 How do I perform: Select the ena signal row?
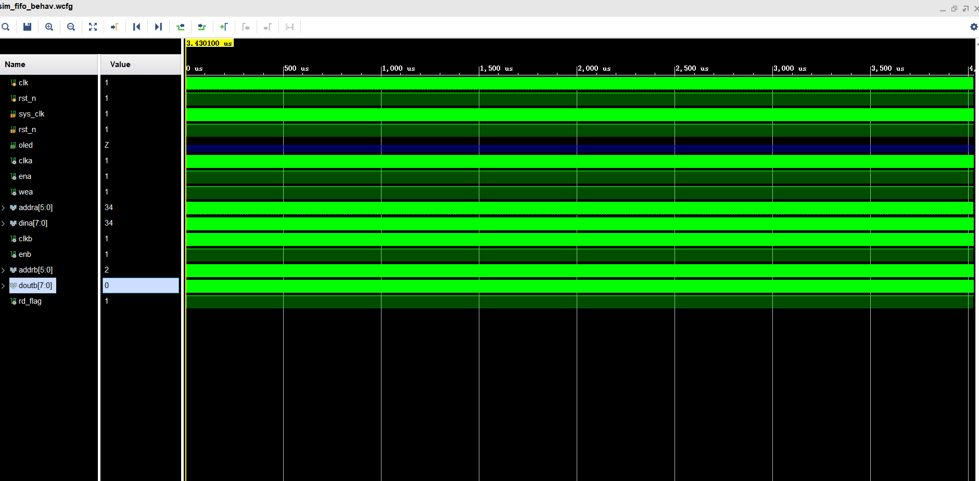pos(24,176)
